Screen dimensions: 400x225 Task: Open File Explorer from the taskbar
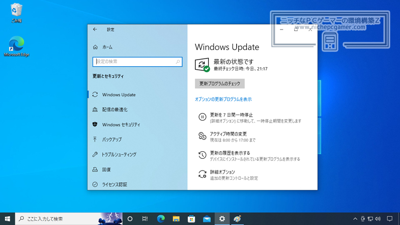176,219
